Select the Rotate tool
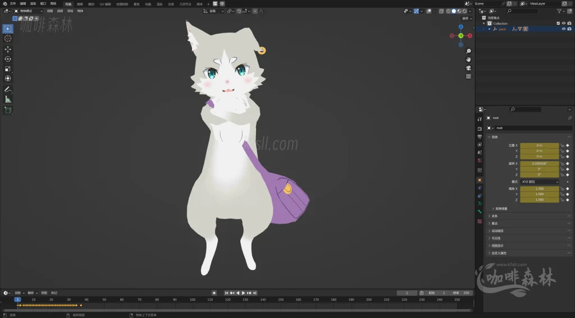This screenshot has width=575, height=318. [x=8, y=59]
